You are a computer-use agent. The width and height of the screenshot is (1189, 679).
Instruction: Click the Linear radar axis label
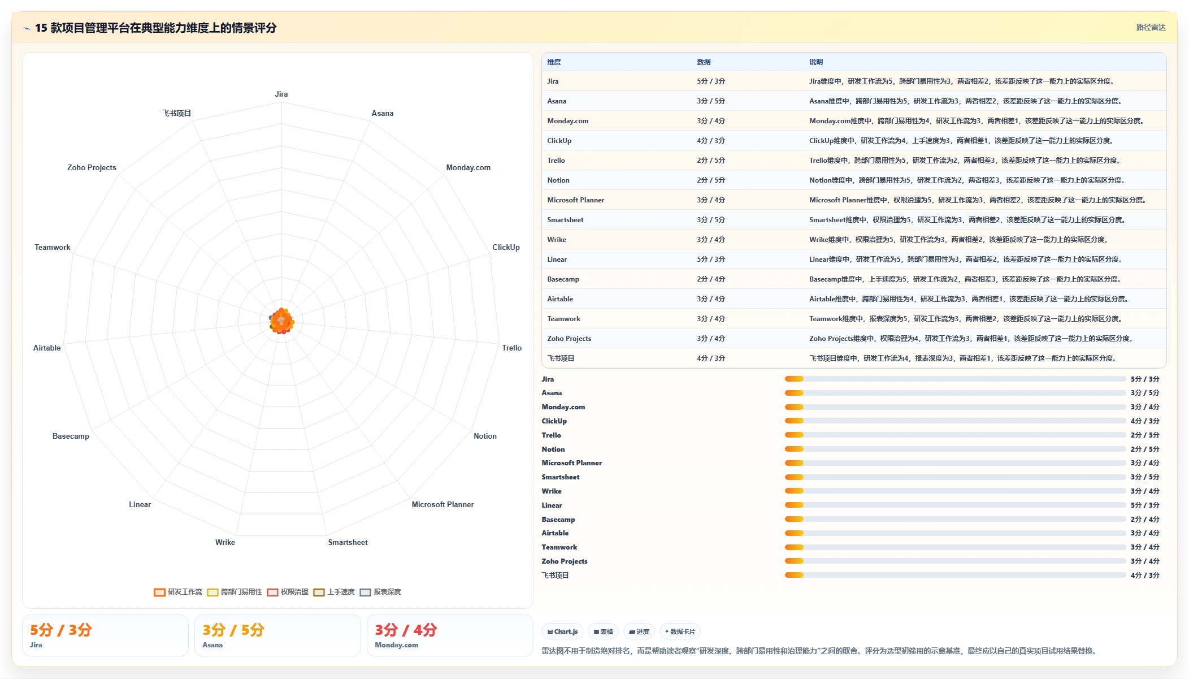point(140,505)
